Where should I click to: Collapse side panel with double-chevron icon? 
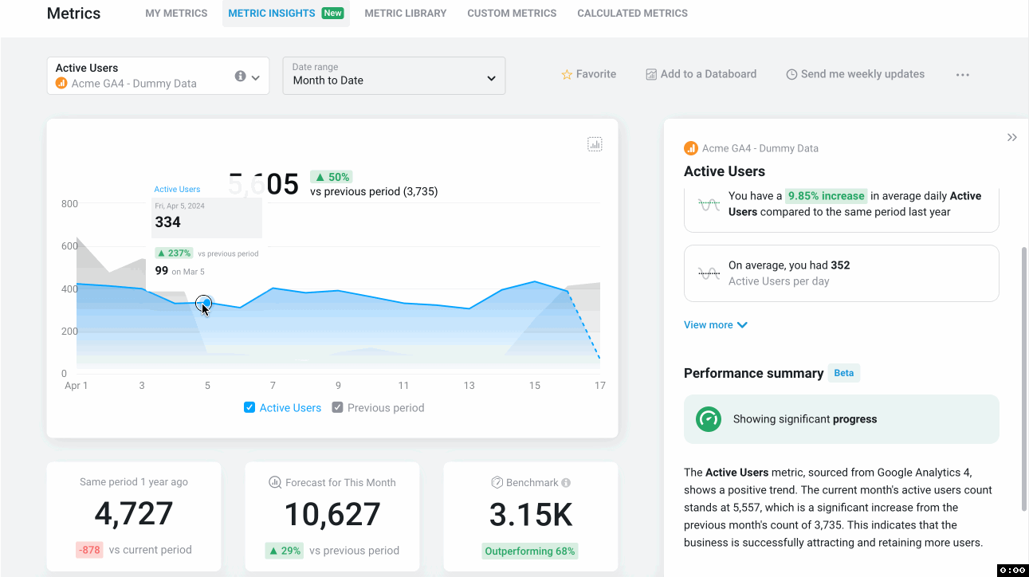pyautogui.click(x=1011, y=138)
